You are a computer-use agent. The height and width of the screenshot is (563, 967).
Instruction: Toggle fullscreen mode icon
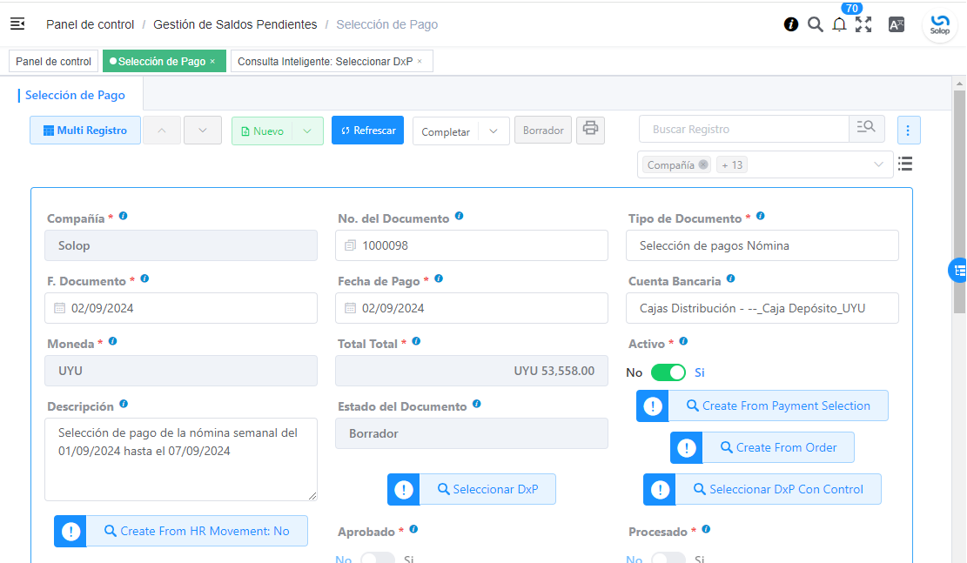coord(863,24)
